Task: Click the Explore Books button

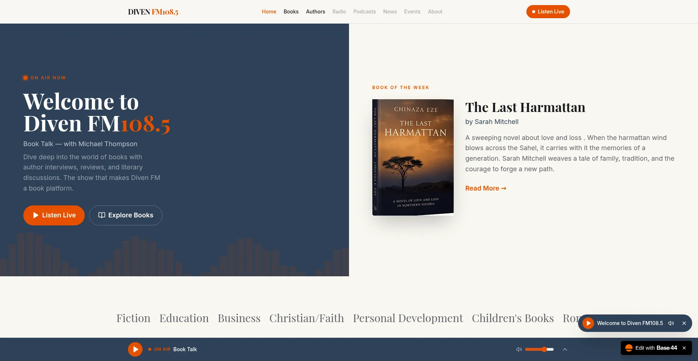Action: click(126, 215)
